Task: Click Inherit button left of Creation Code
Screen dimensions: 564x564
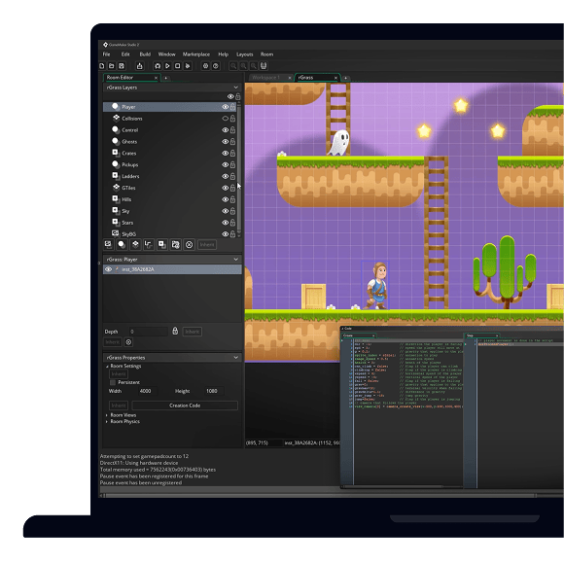Action: tap(119, 405)
